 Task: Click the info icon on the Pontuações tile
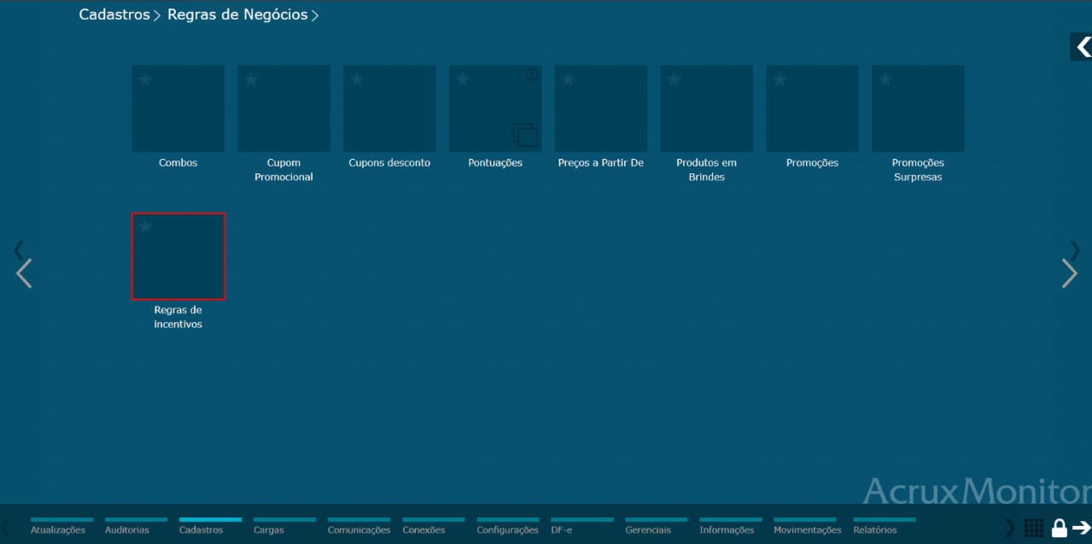[532, 74]
